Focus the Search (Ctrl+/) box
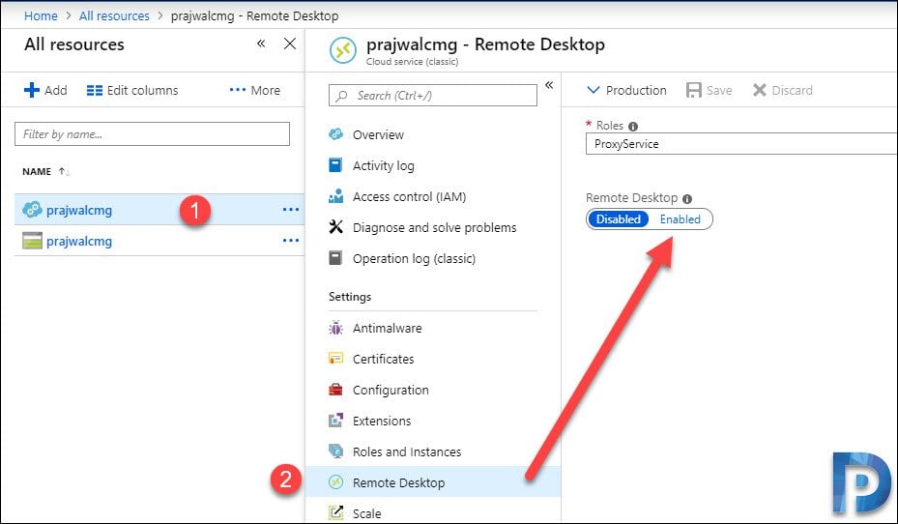The height and width of the screenshot is (524, 898). coord(433,95)
